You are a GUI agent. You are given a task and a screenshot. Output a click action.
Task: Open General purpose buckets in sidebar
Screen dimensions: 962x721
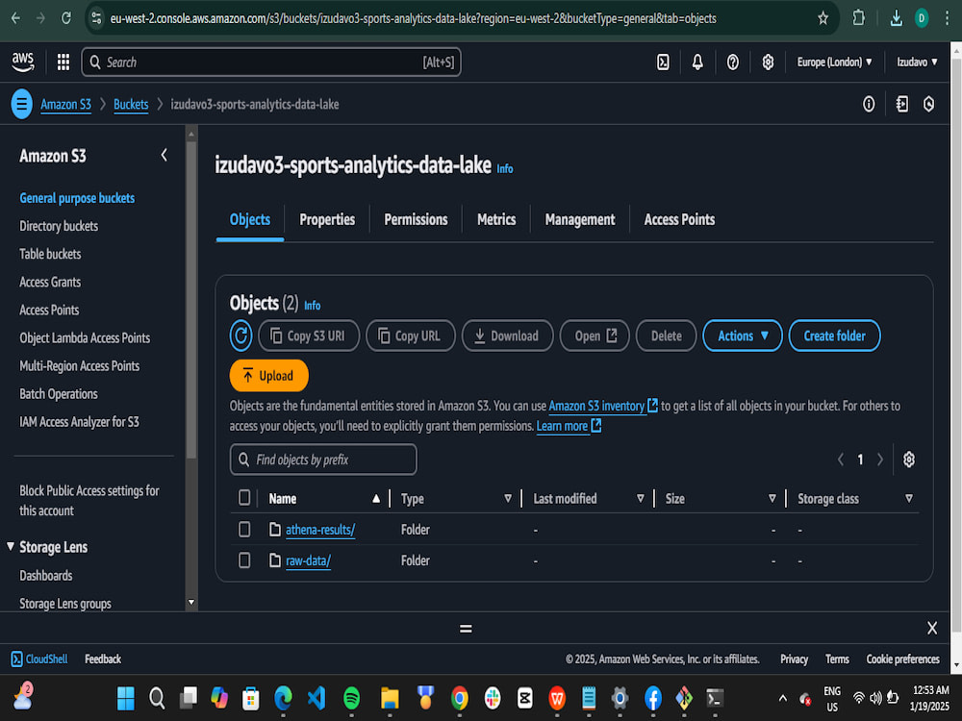coord(77,198)
